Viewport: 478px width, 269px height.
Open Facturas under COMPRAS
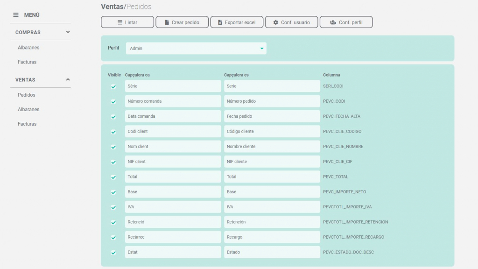(x=27, y=62)
